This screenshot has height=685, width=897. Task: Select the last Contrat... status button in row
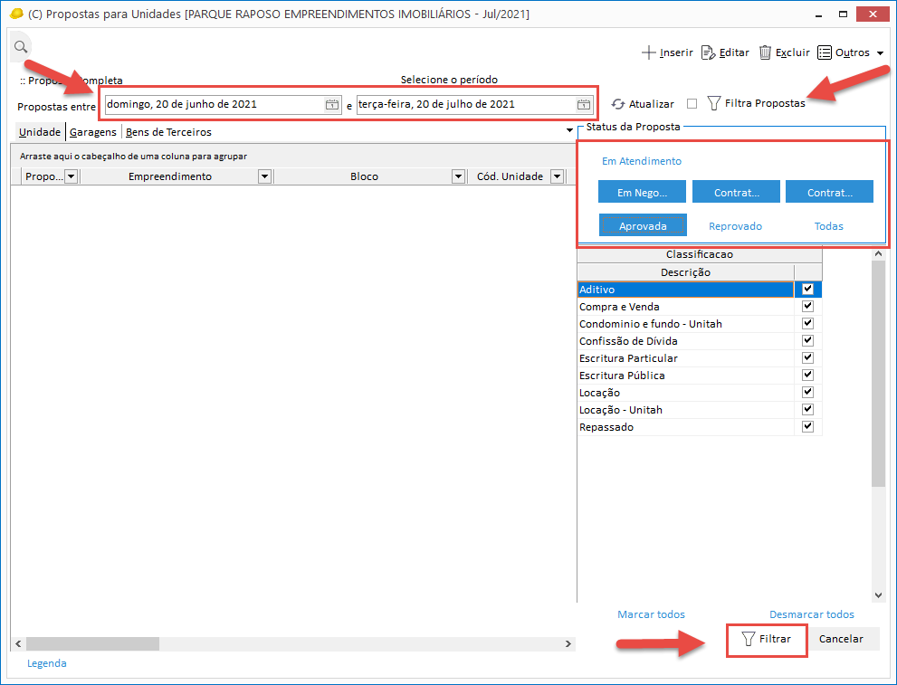pyautogui.click(x=829, y=192)
